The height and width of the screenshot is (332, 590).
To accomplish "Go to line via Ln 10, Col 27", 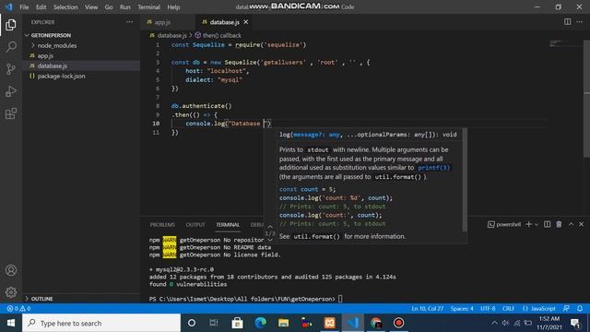I will click(x=428, y=308).
